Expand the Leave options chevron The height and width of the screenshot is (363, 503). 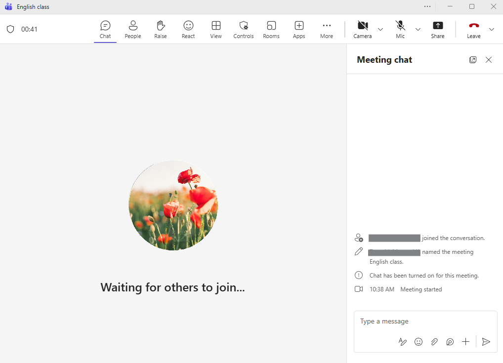click(x=492, y=30)
